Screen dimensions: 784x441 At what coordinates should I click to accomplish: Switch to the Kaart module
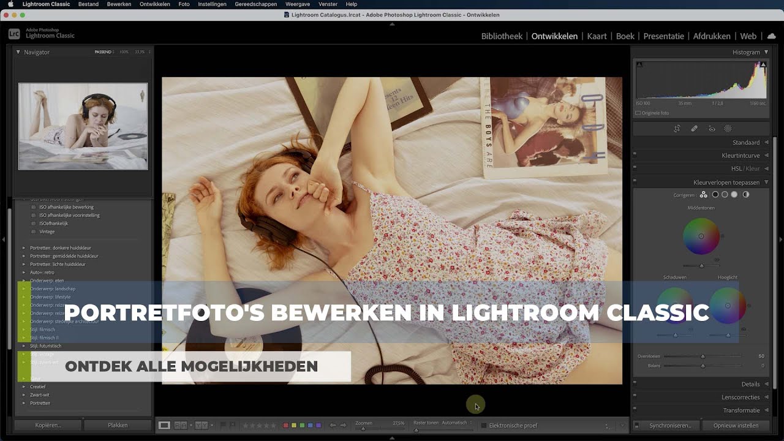[597, 36]
